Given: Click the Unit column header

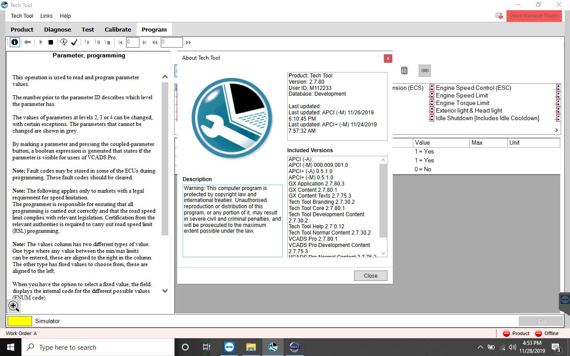Looking at the screenshot, I should point(533,142).
